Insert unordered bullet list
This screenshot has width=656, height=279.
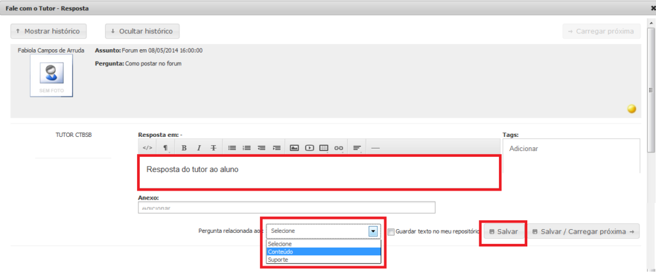pyautogui.click(x=232, y=148)
